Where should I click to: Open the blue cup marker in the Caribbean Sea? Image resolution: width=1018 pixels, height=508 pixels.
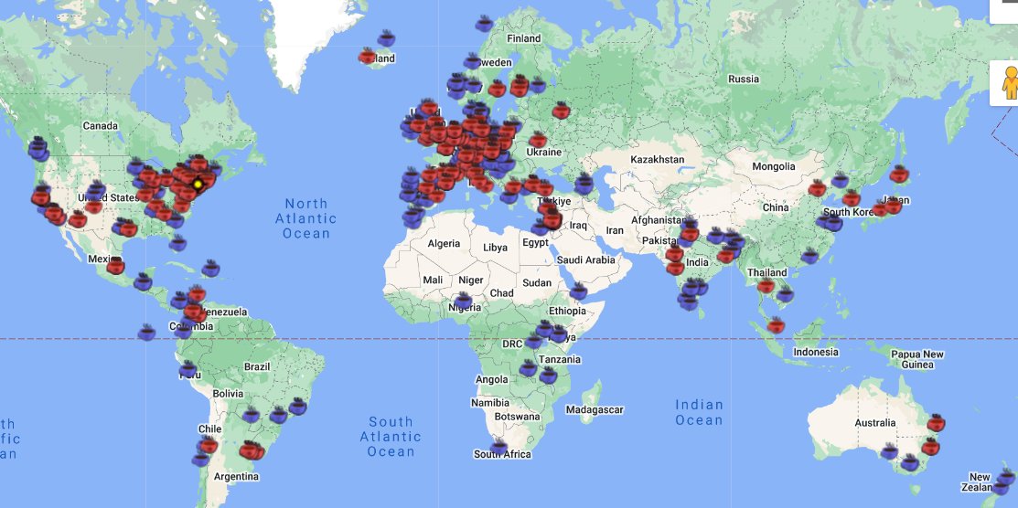click(x=210, y=268)
